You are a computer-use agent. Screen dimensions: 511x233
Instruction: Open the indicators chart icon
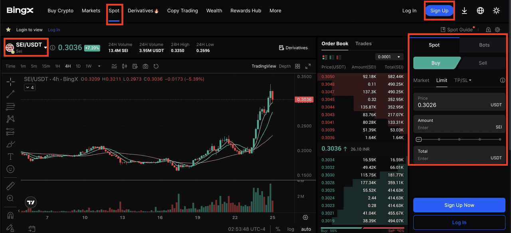coord(115,66)
